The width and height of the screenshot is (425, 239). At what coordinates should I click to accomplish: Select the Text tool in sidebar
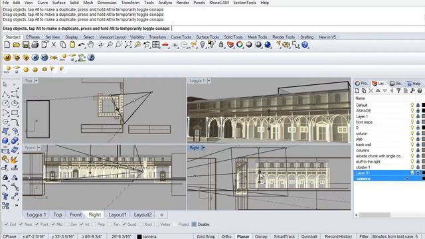pos(5,197)
